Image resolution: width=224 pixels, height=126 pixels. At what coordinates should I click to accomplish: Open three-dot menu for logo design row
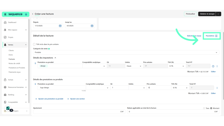click(x=217, y=88)
